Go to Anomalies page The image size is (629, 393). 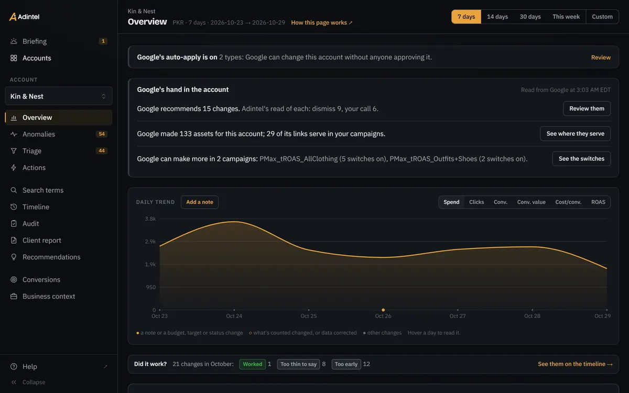59,134
